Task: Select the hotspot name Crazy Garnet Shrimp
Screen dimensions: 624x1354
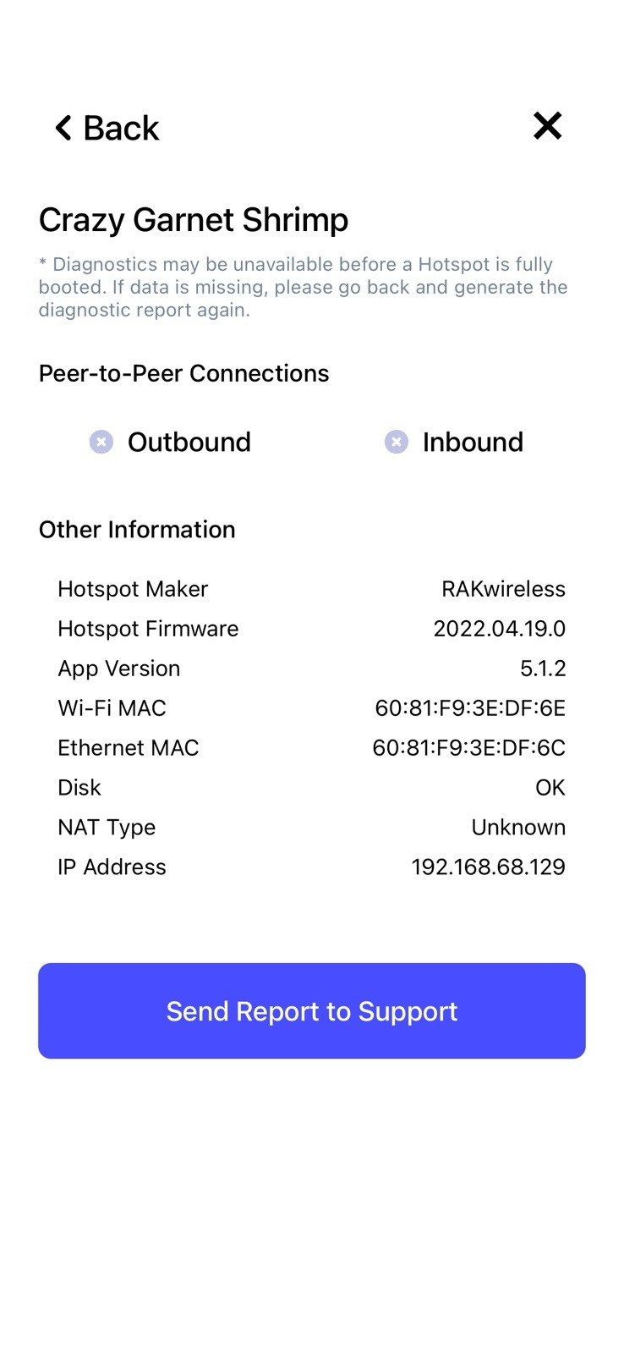Action: point(193,219)
